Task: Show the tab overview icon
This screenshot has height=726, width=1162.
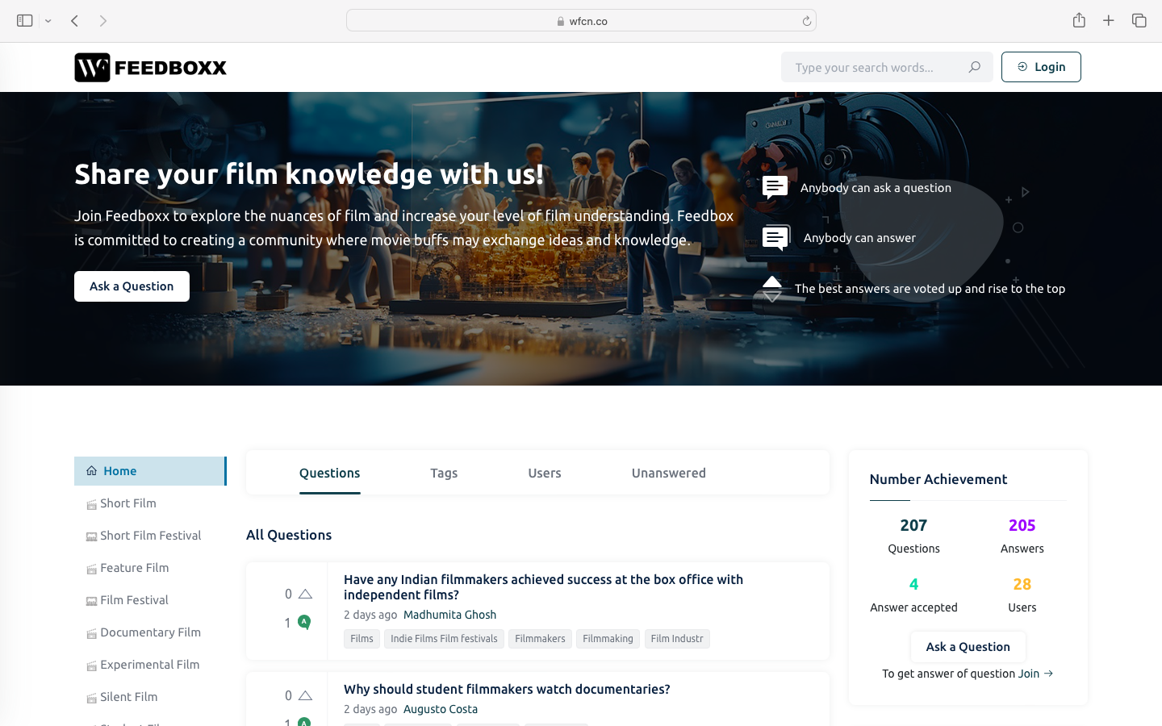Action: 1139,21
